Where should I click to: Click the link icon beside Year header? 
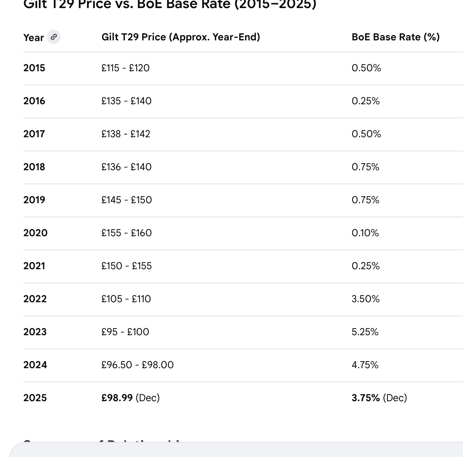[x=54, y=37]
